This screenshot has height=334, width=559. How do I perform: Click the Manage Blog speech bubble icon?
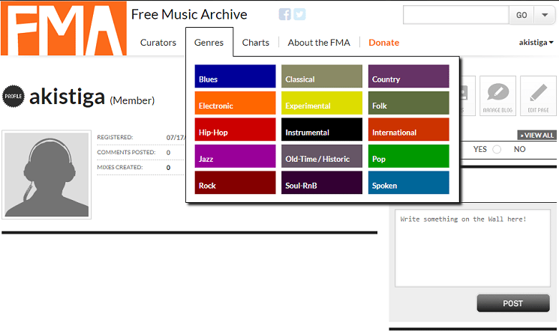(497, 96)
